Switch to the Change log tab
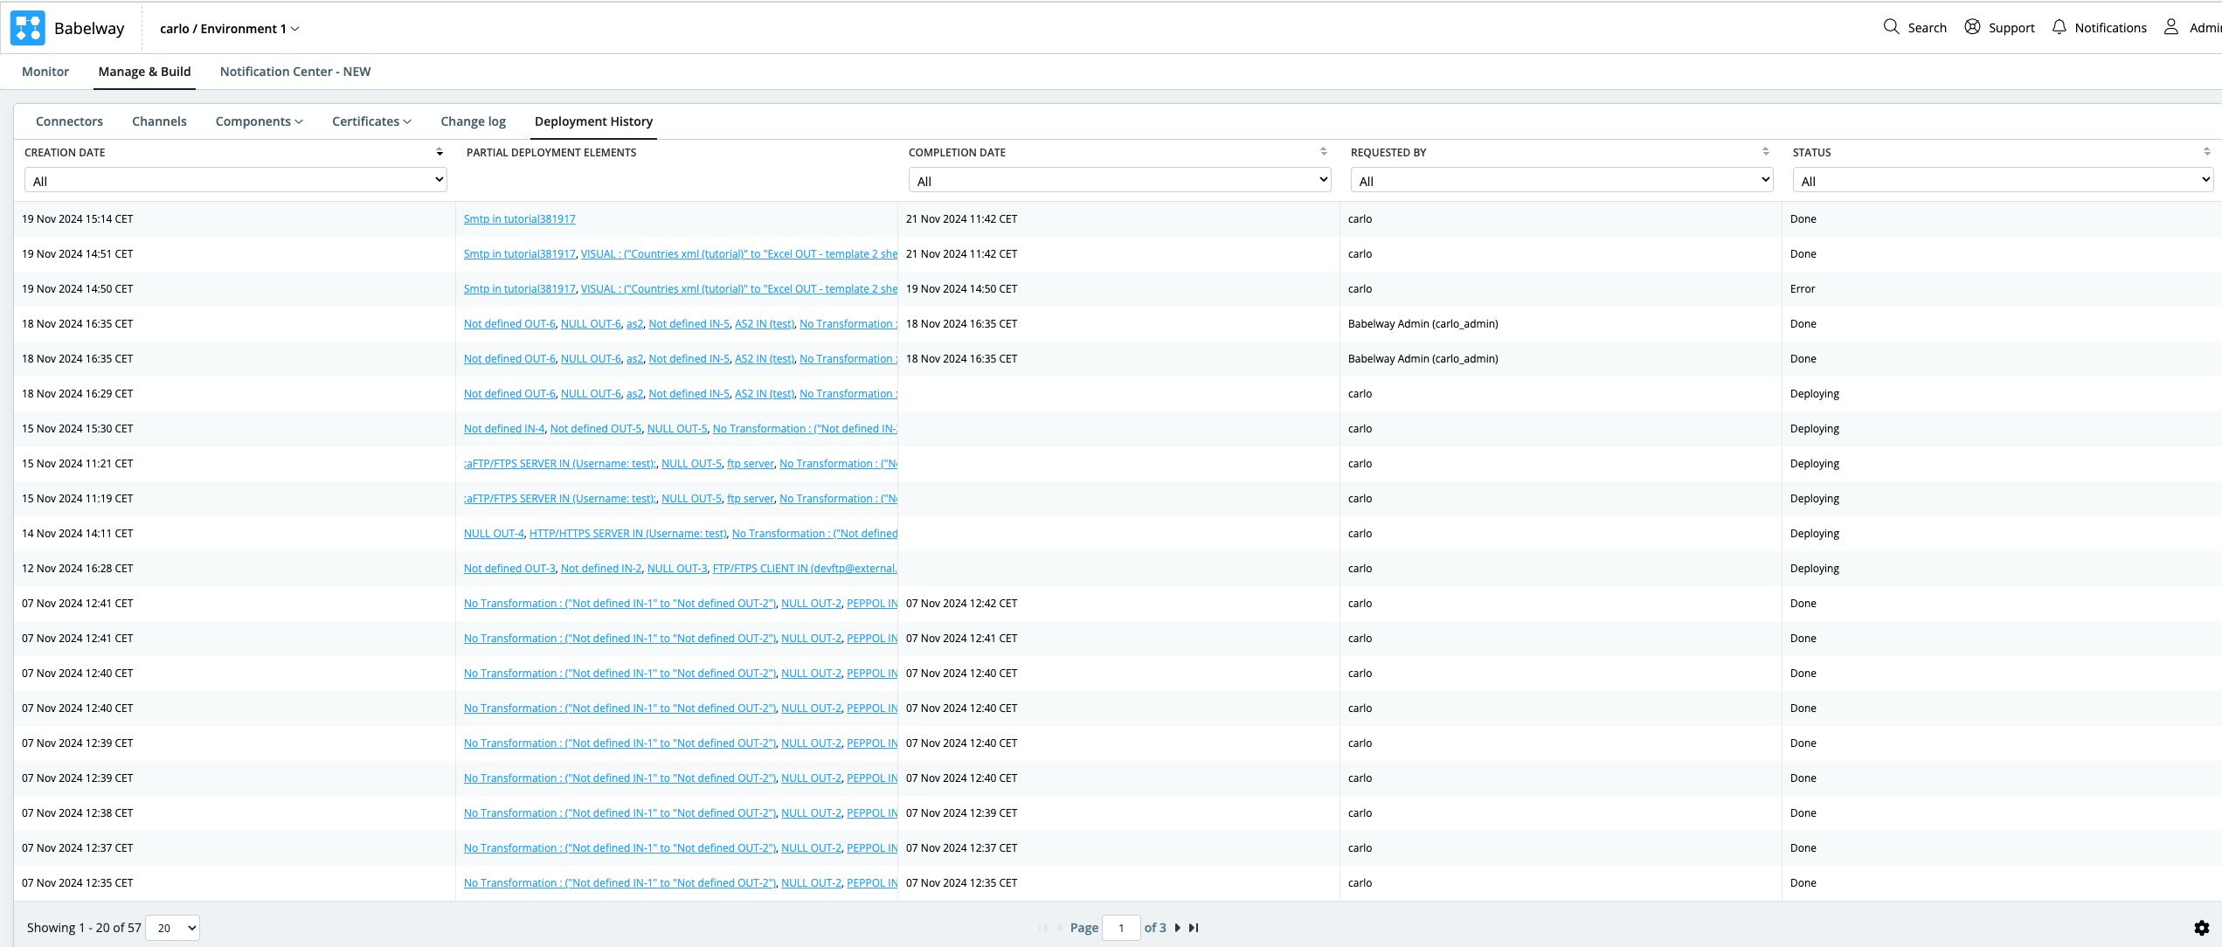Image resolution: width=2222 pixels, height=947 pixels. [473, 121]
